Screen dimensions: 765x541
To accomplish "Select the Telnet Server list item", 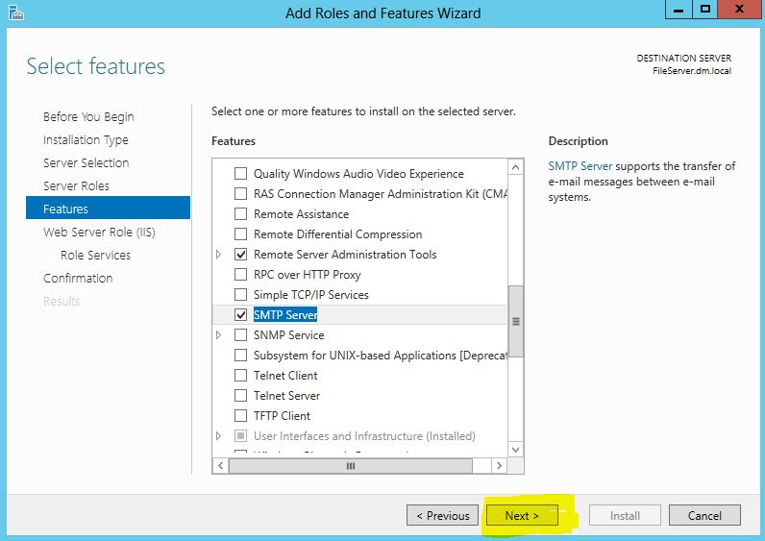I will pos(286,396).
